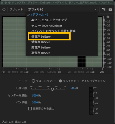Expand the プリセット dropdown arrow

tap(96, 10)
